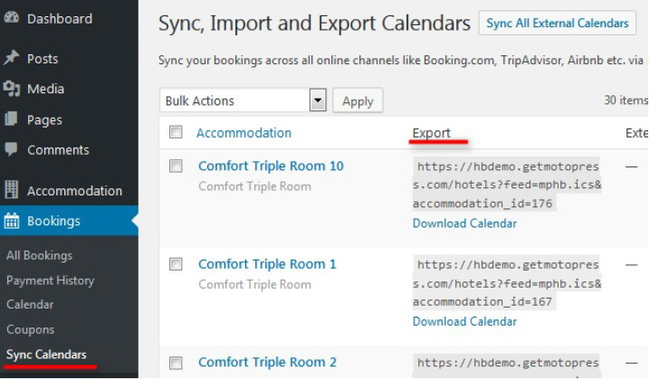The width and height of the screenshot is (650, 380).
Task: Download Calendar for Comfort Triple Room 10
Action: [x=464, y=223]
